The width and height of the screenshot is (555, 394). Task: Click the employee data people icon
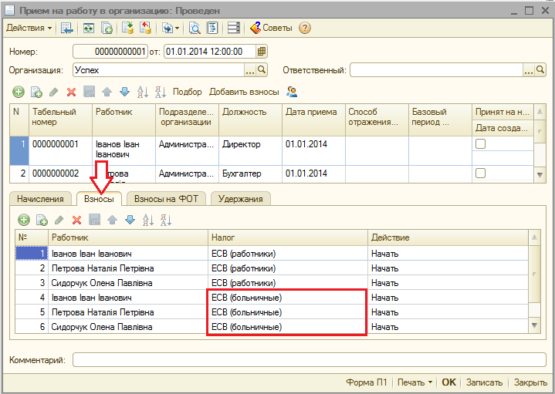click(292, 92)
